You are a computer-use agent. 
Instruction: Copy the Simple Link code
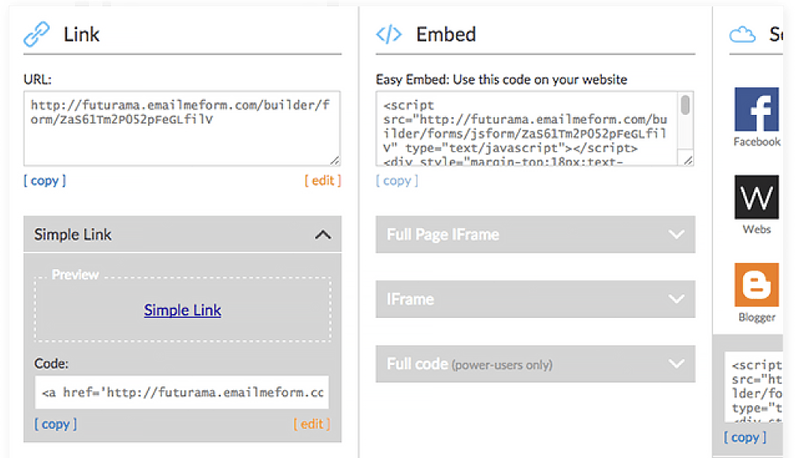56,423
